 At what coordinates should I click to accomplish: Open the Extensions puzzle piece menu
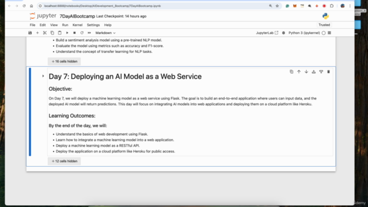coord(332,6)
